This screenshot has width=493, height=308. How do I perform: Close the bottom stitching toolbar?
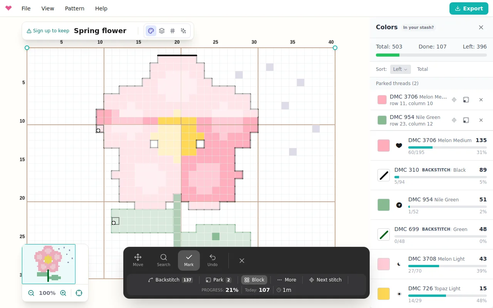point(242,261)
